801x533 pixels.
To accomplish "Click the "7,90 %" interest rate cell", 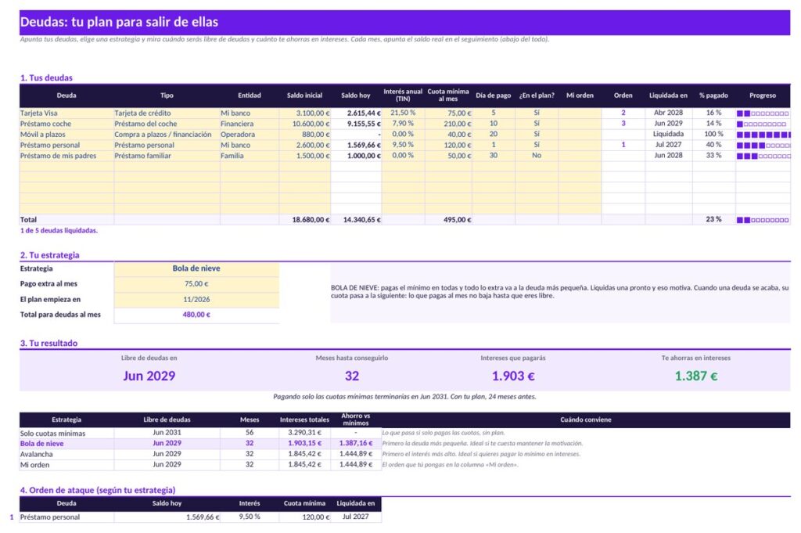I will point(403,124).
